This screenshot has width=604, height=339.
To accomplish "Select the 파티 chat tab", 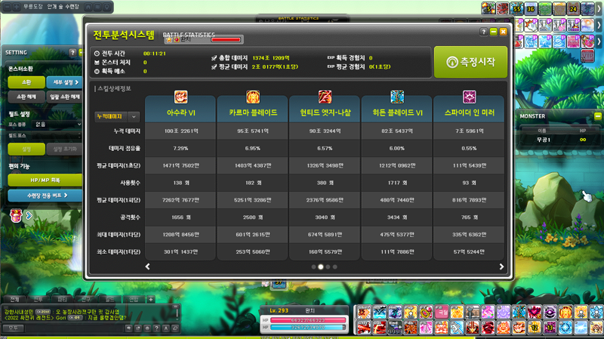I will [62, 299].
